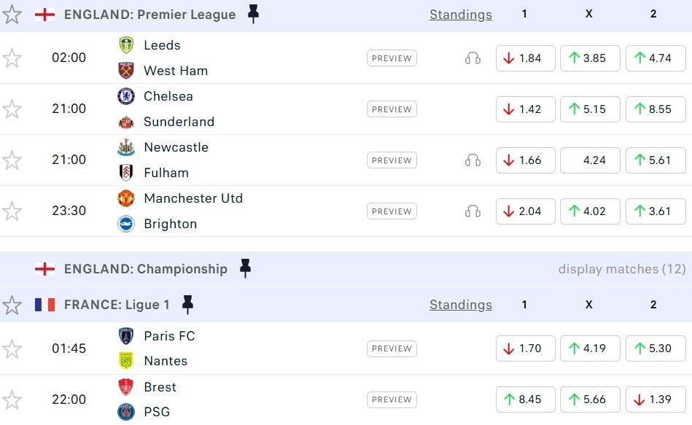Click audio headphones icon for Newcastle vs Fulham

coord(473,160)
